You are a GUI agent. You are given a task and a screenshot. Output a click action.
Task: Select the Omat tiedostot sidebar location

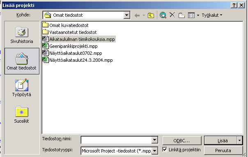coord(22,61)
